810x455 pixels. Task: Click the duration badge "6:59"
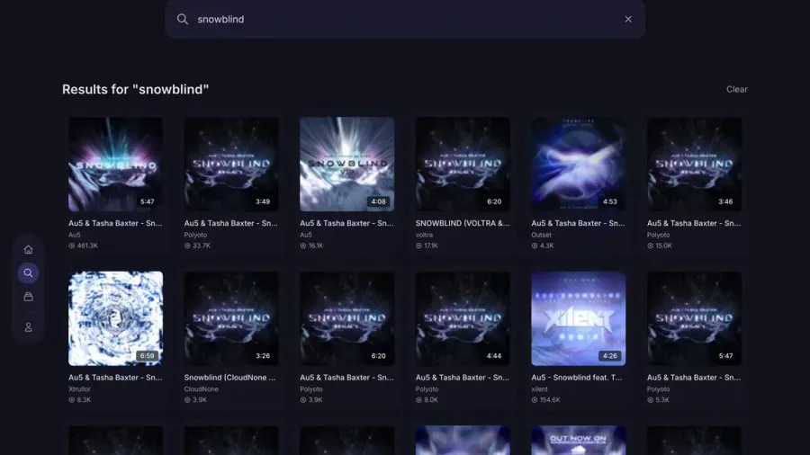pos(148,355)
